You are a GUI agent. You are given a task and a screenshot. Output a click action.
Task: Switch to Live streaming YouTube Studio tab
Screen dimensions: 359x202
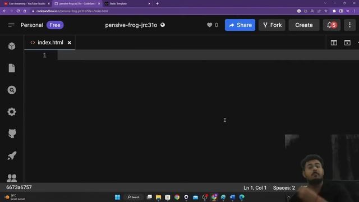click(27, 4)
